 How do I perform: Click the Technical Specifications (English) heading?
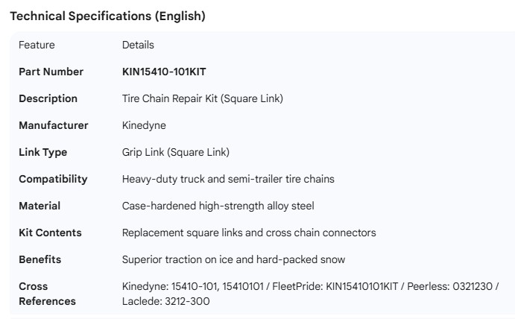tap(107, 16)
